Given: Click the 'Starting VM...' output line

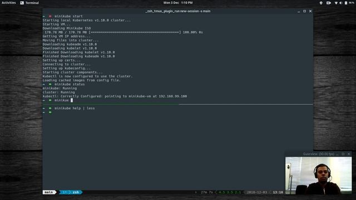Looking at the screenshot, I should 57,24.
